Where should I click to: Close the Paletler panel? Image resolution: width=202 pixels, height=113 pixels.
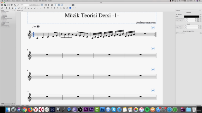[x=15, y=10]
